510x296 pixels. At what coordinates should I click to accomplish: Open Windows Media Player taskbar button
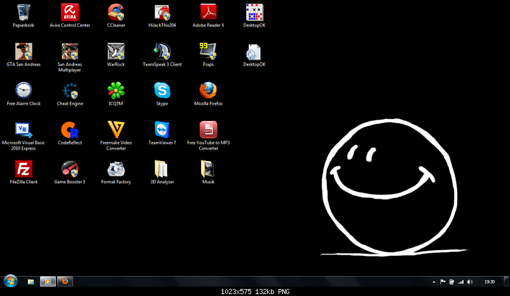[x=48, y=281]
